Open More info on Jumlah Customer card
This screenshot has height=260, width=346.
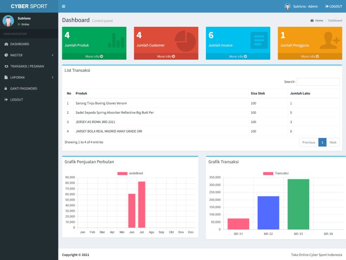click(x=166, y=57)
